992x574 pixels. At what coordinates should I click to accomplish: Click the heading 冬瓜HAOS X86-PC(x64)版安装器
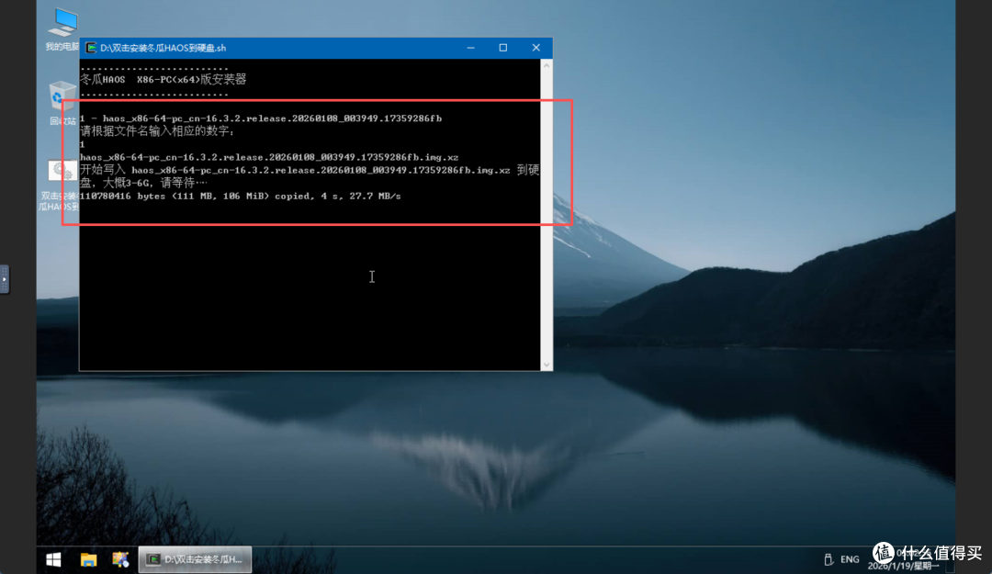click(x=163, y=80)
